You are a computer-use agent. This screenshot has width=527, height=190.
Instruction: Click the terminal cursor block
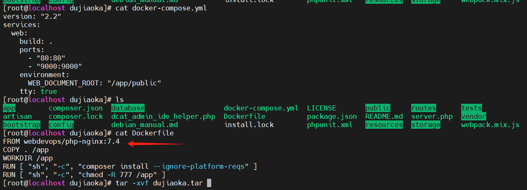coord(209,183)
